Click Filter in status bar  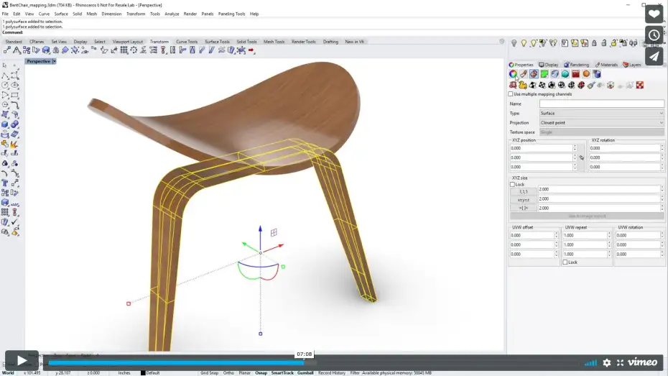354,372
